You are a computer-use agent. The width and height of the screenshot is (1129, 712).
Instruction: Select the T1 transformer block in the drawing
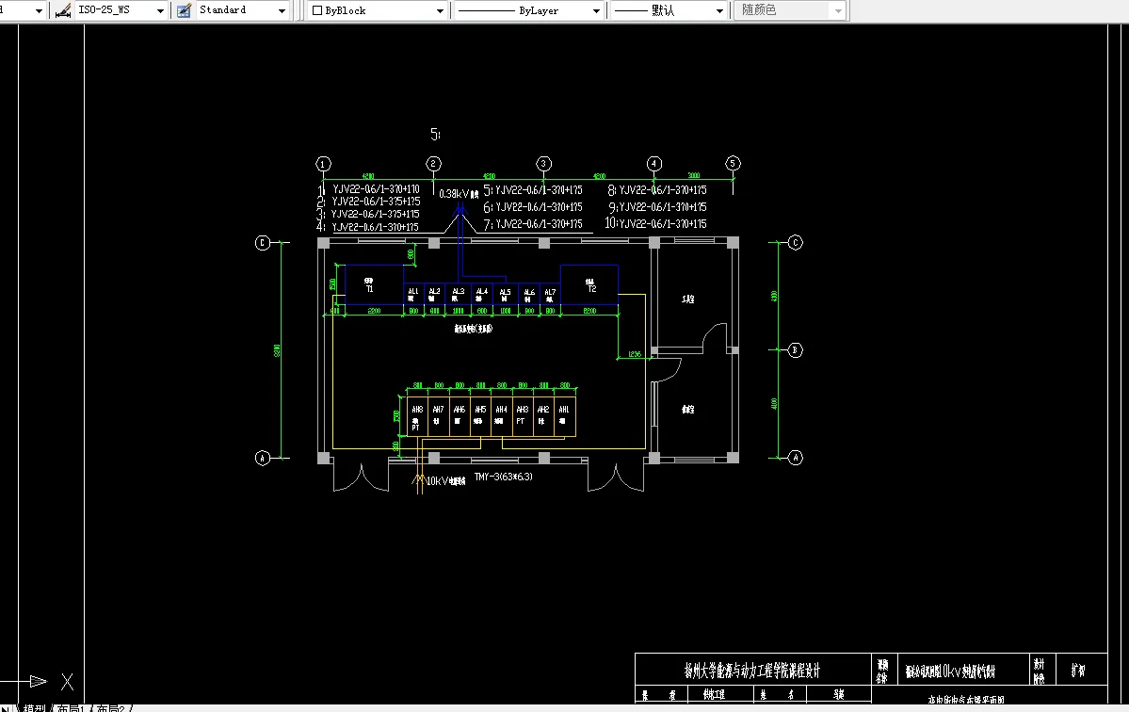pos(374,284)
